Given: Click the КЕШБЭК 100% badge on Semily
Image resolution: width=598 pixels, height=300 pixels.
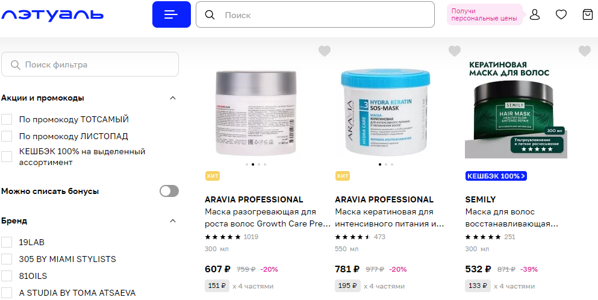Looking at the screenshot, I should (x=496, y=176).
